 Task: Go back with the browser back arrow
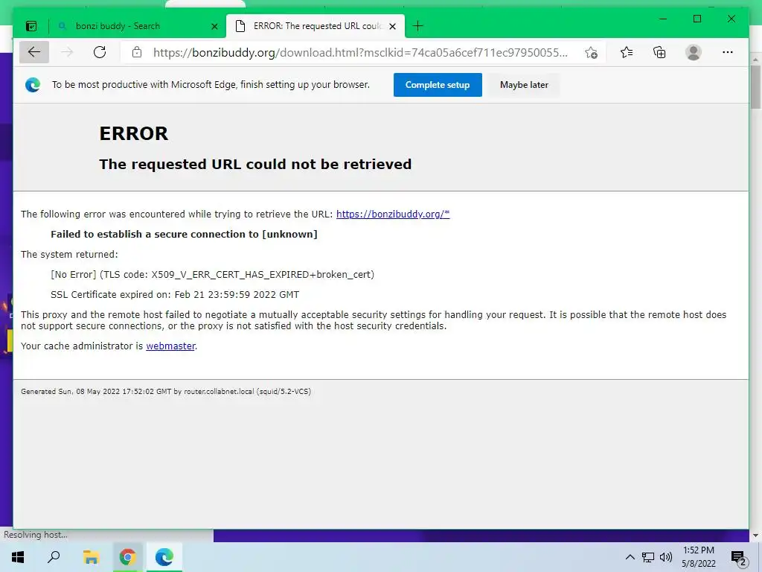point(34,52)
